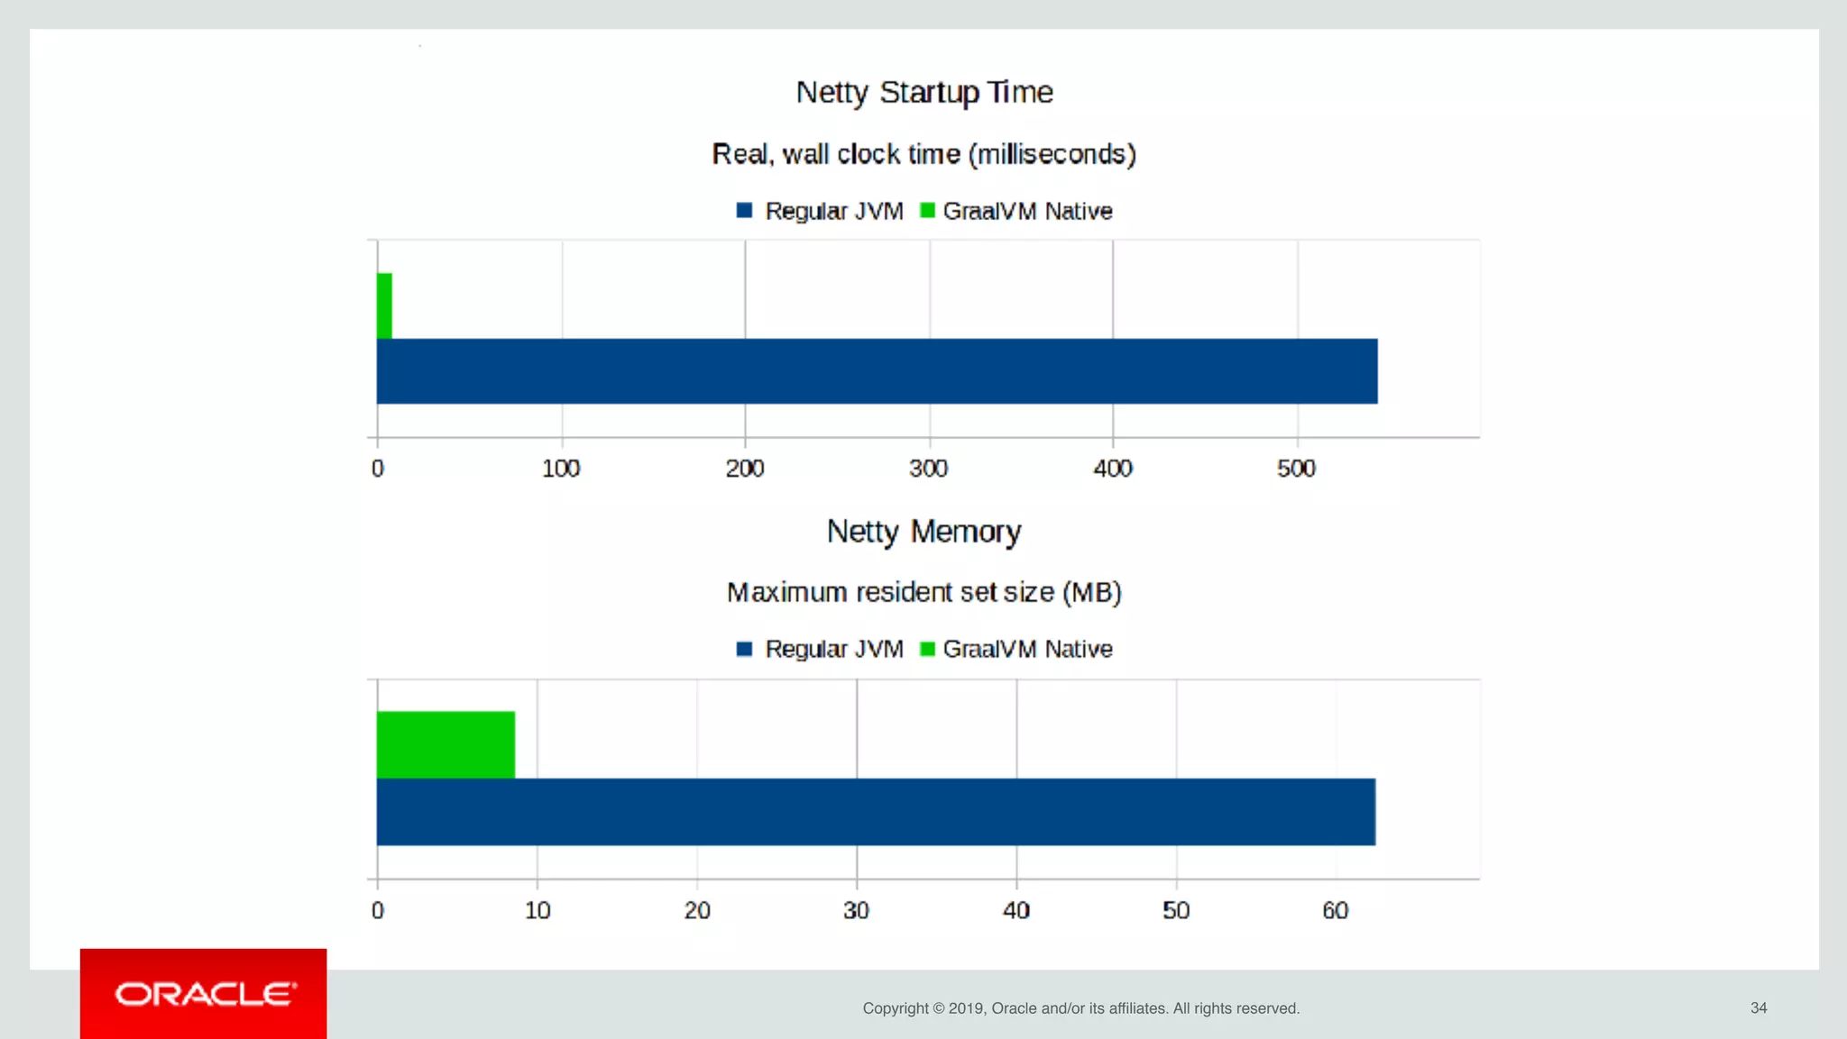Click the green GraalVM Native memory bar
Viewport: 1847px width, 1039px height.
pos(446,744)
